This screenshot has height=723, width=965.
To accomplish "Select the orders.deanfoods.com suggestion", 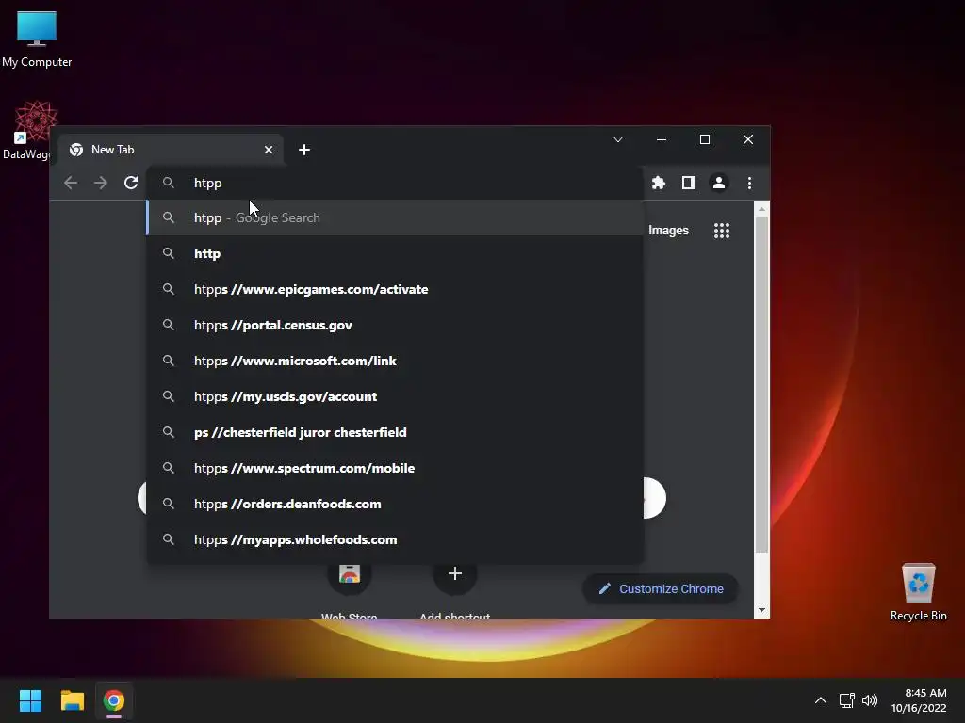I will pos(395,504).
